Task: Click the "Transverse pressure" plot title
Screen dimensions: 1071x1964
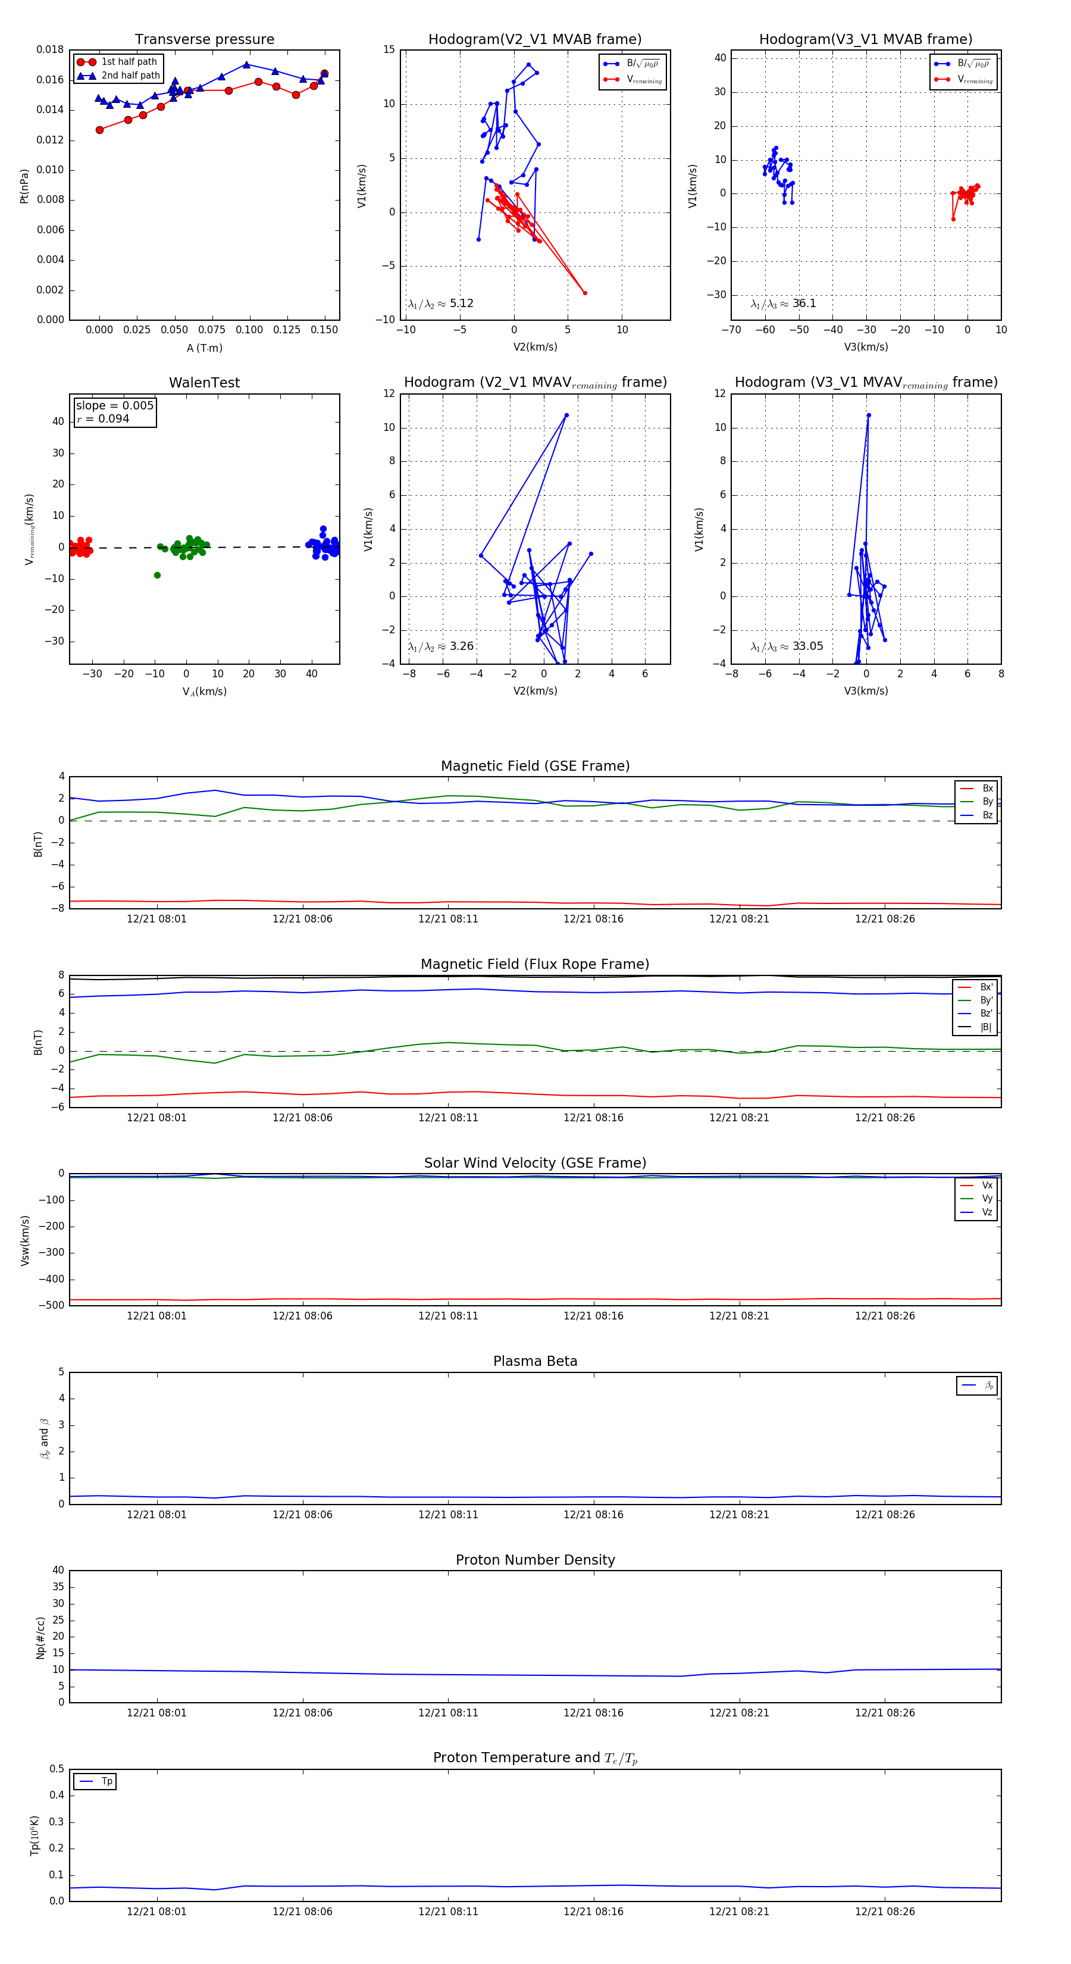Action: pos(204,40)
